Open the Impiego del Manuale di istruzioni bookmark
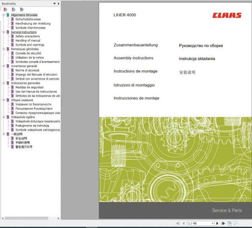This screenshot has width=252, height=228. click(36, 74)
